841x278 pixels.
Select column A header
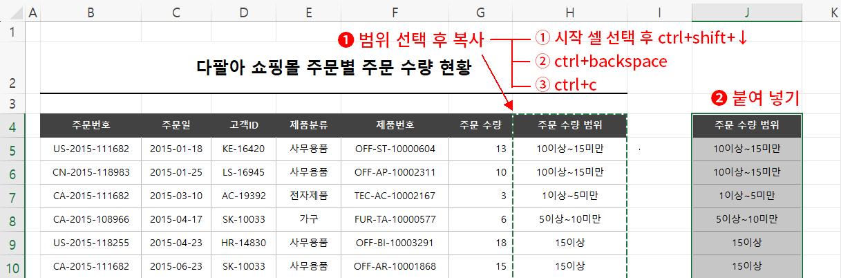point(32,11)
